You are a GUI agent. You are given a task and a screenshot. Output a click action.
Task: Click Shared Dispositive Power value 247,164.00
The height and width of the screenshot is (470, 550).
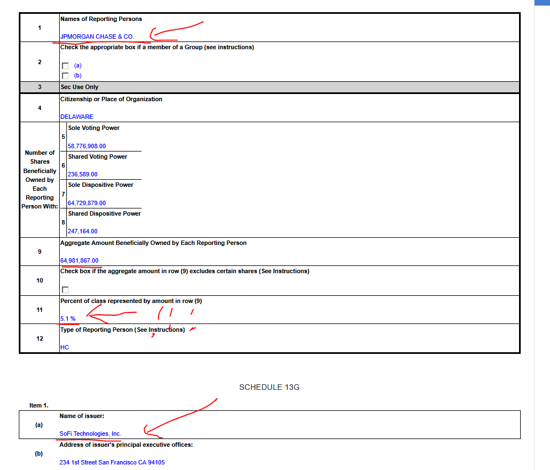(82, 231)
